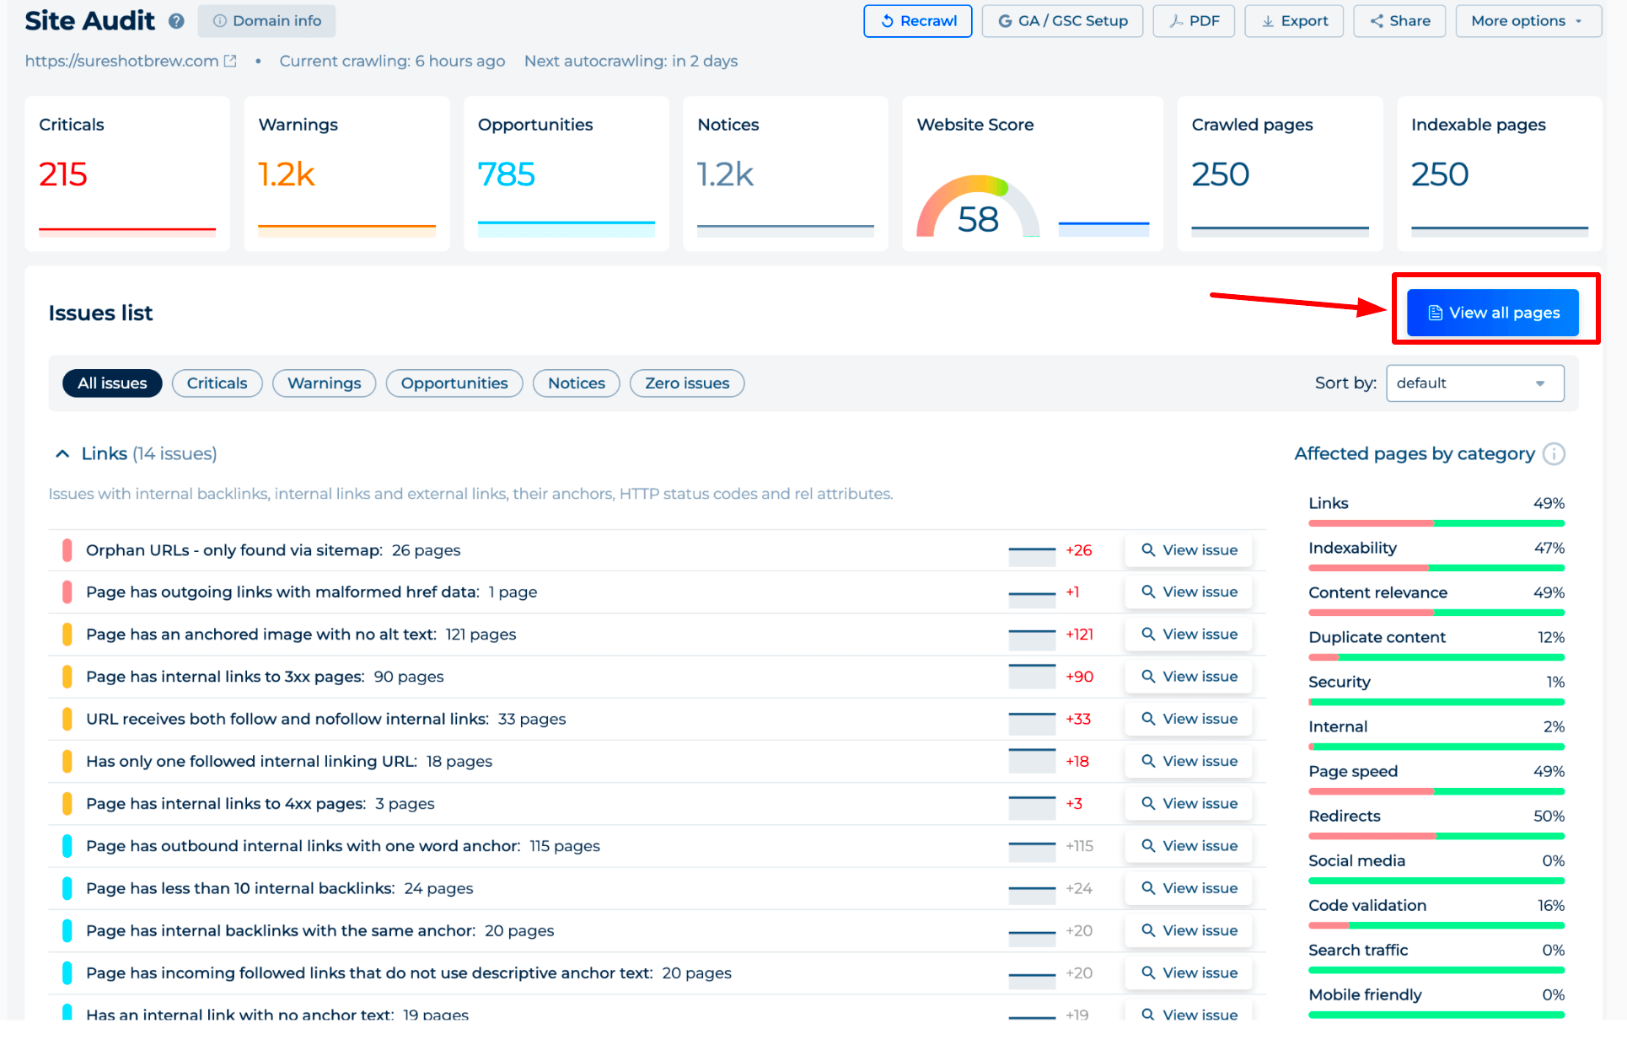The height and width of the screenshot is (1050, 1627).
Task: Select the Opportunities filter tab
Action: pos(453,382)
